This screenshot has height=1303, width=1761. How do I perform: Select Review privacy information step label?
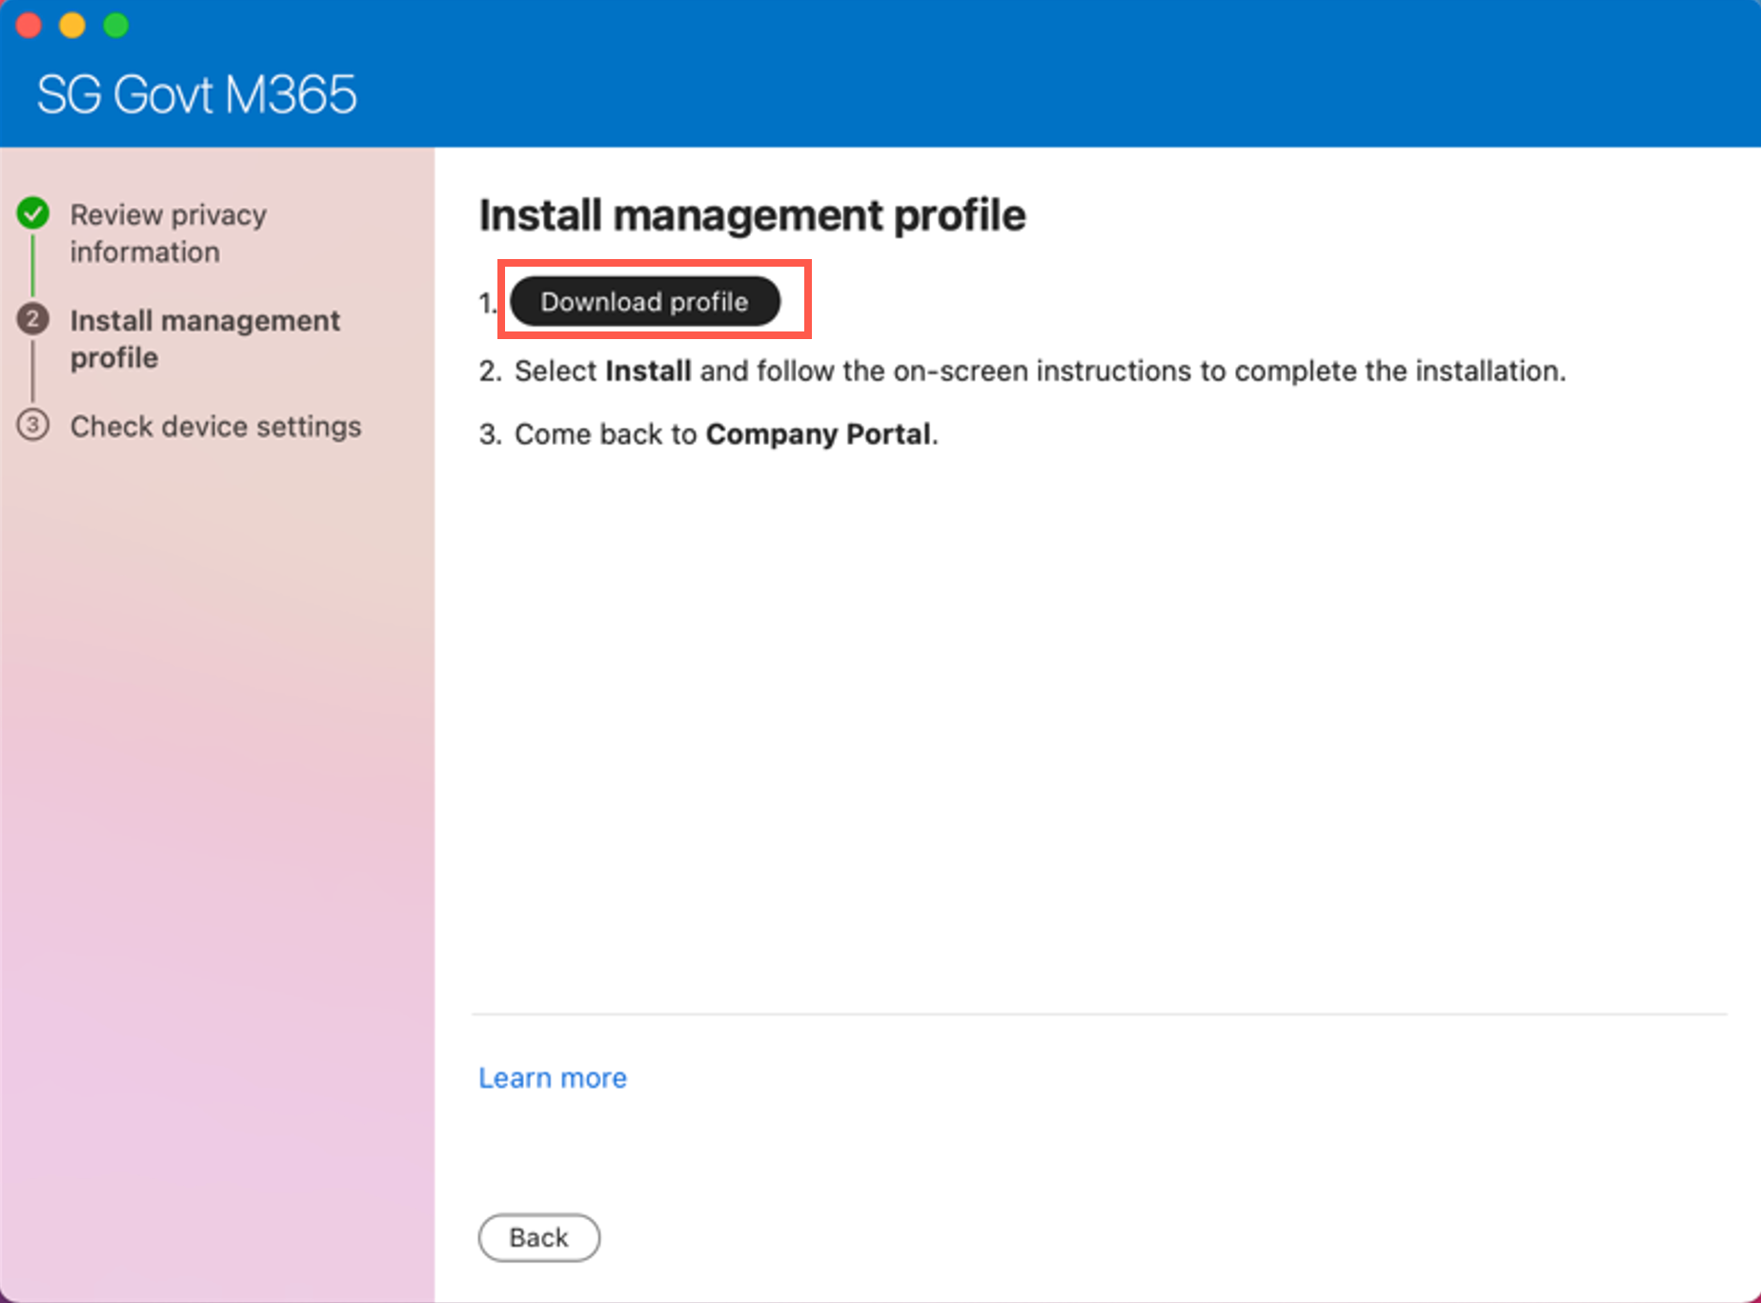tap(168, 233)
